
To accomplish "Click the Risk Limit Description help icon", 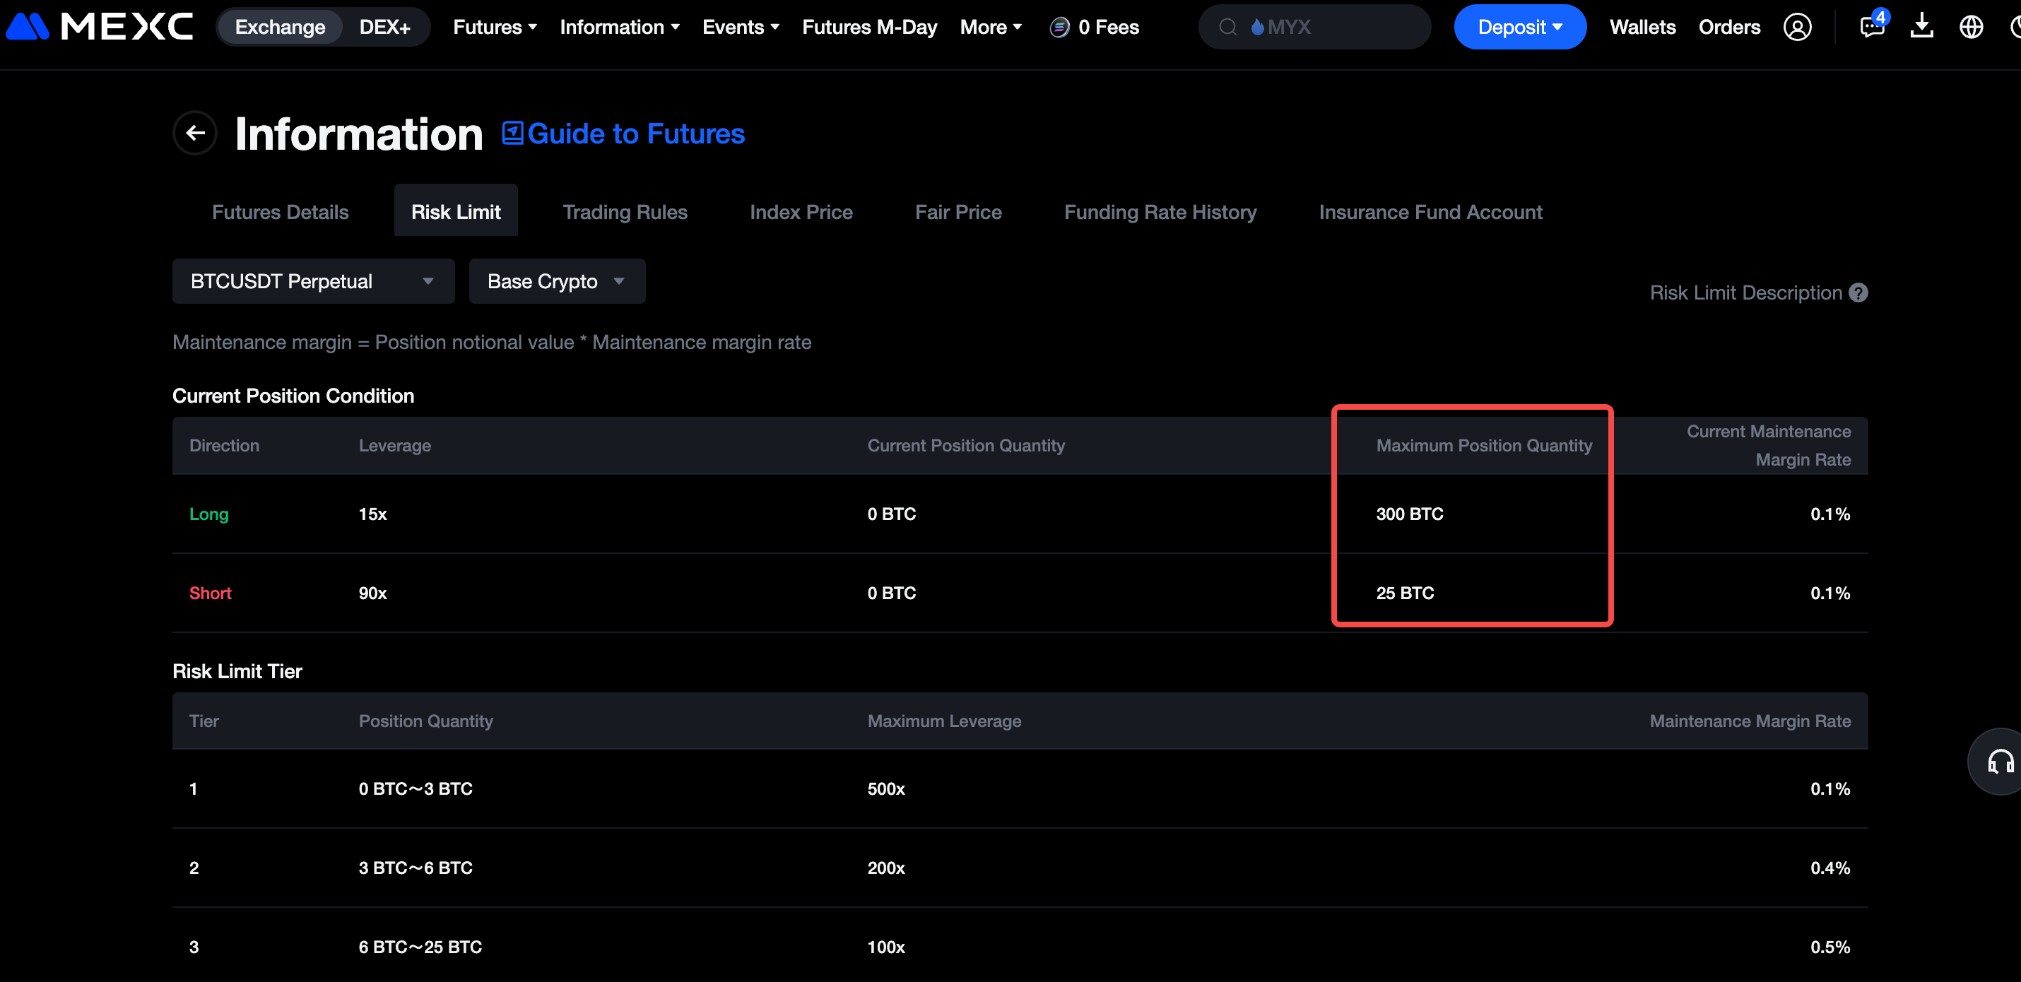I will click(x=1858, y=292).
